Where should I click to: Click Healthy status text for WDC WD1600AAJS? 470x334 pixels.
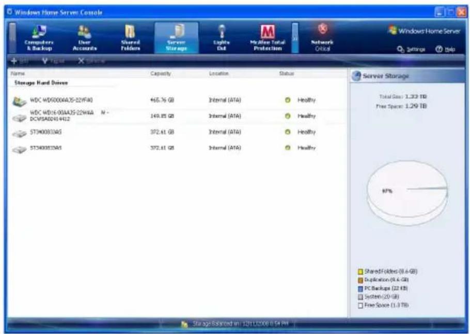click(x=306, y=116)
